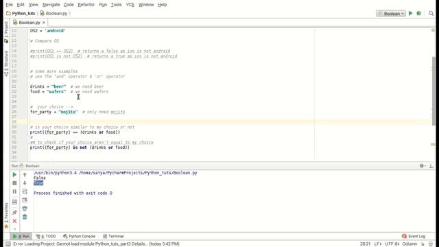The height and width of the screenshot is (247, 439).
Task: Open the Event Log
Action: click(x=414, y=236)
